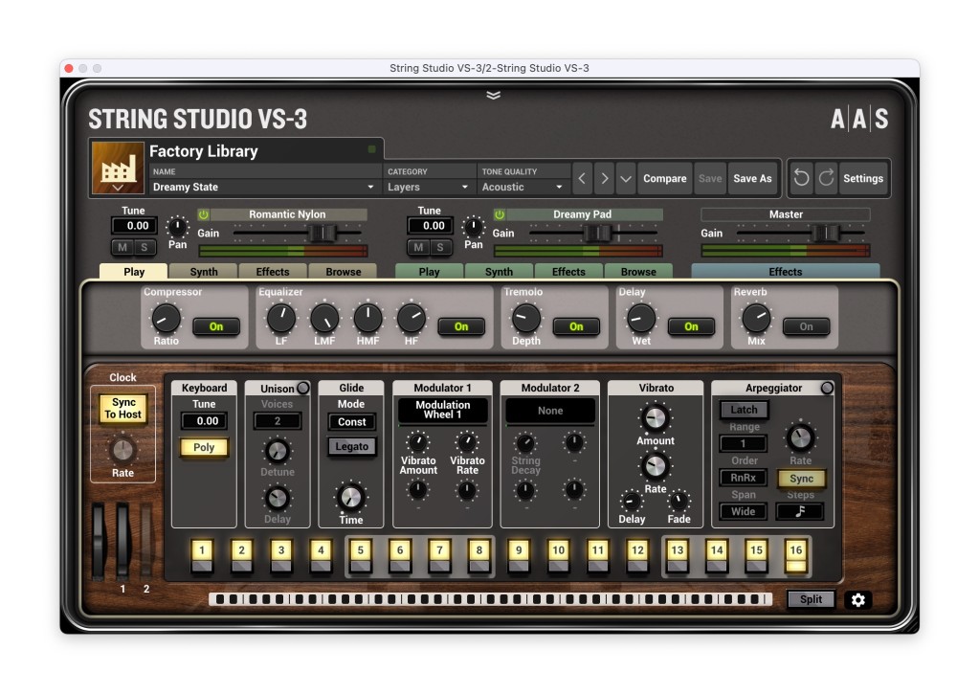979x694 pixels.
Task: Enable the Reverb On button
Action: point(806,326)
